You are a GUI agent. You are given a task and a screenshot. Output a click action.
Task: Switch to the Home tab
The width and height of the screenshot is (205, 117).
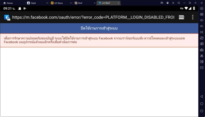[x=8, y=3]
